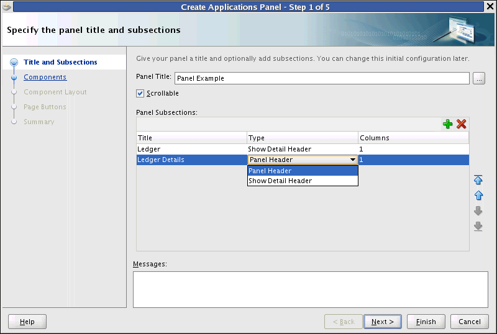This screenshot has width=497, height=334.
Task: Close the Create Applications Panel dialog
Action: click(x=490, y=6)
